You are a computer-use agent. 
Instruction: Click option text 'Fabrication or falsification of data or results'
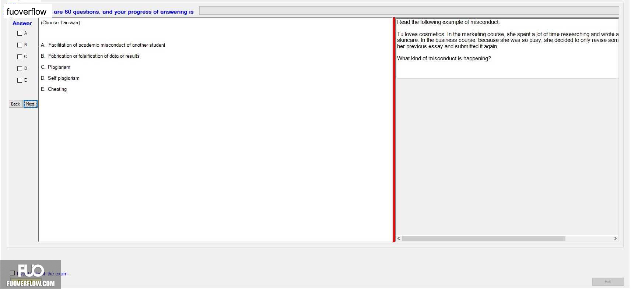pyautogui.click(x=94, y=56)
